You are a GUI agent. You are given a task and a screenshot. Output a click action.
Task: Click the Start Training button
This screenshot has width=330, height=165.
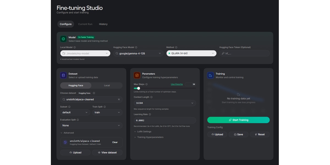(238, 120)
